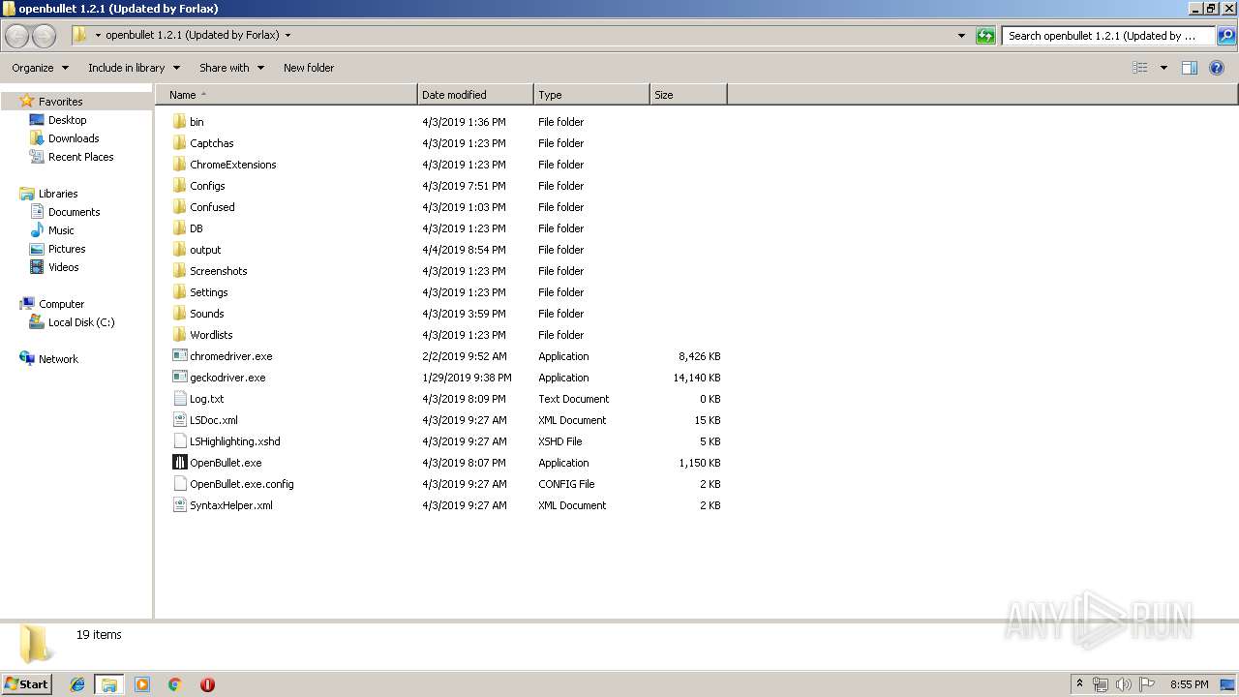Sort by Date modified column header
The height and width of the screenshot is (697, 1239).
pos(475,95)
